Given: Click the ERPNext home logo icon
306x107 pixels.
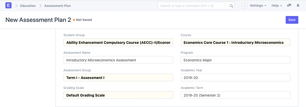Looking at the screenshot, I should point(8,5).
